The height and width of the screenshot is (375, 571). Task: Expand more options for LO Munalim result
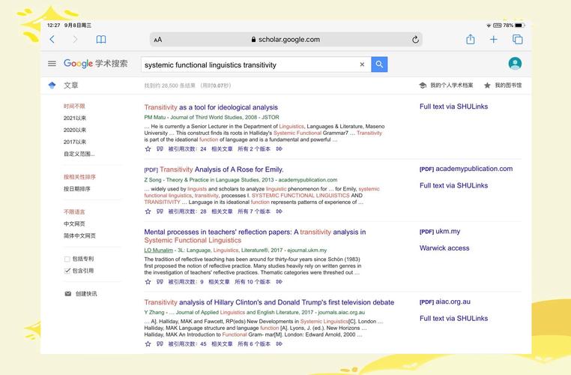[279, 282]
